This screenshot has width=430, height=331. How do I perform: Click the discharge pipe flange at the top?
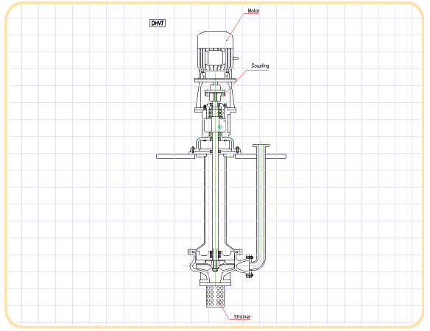click(x=261, y=146)
